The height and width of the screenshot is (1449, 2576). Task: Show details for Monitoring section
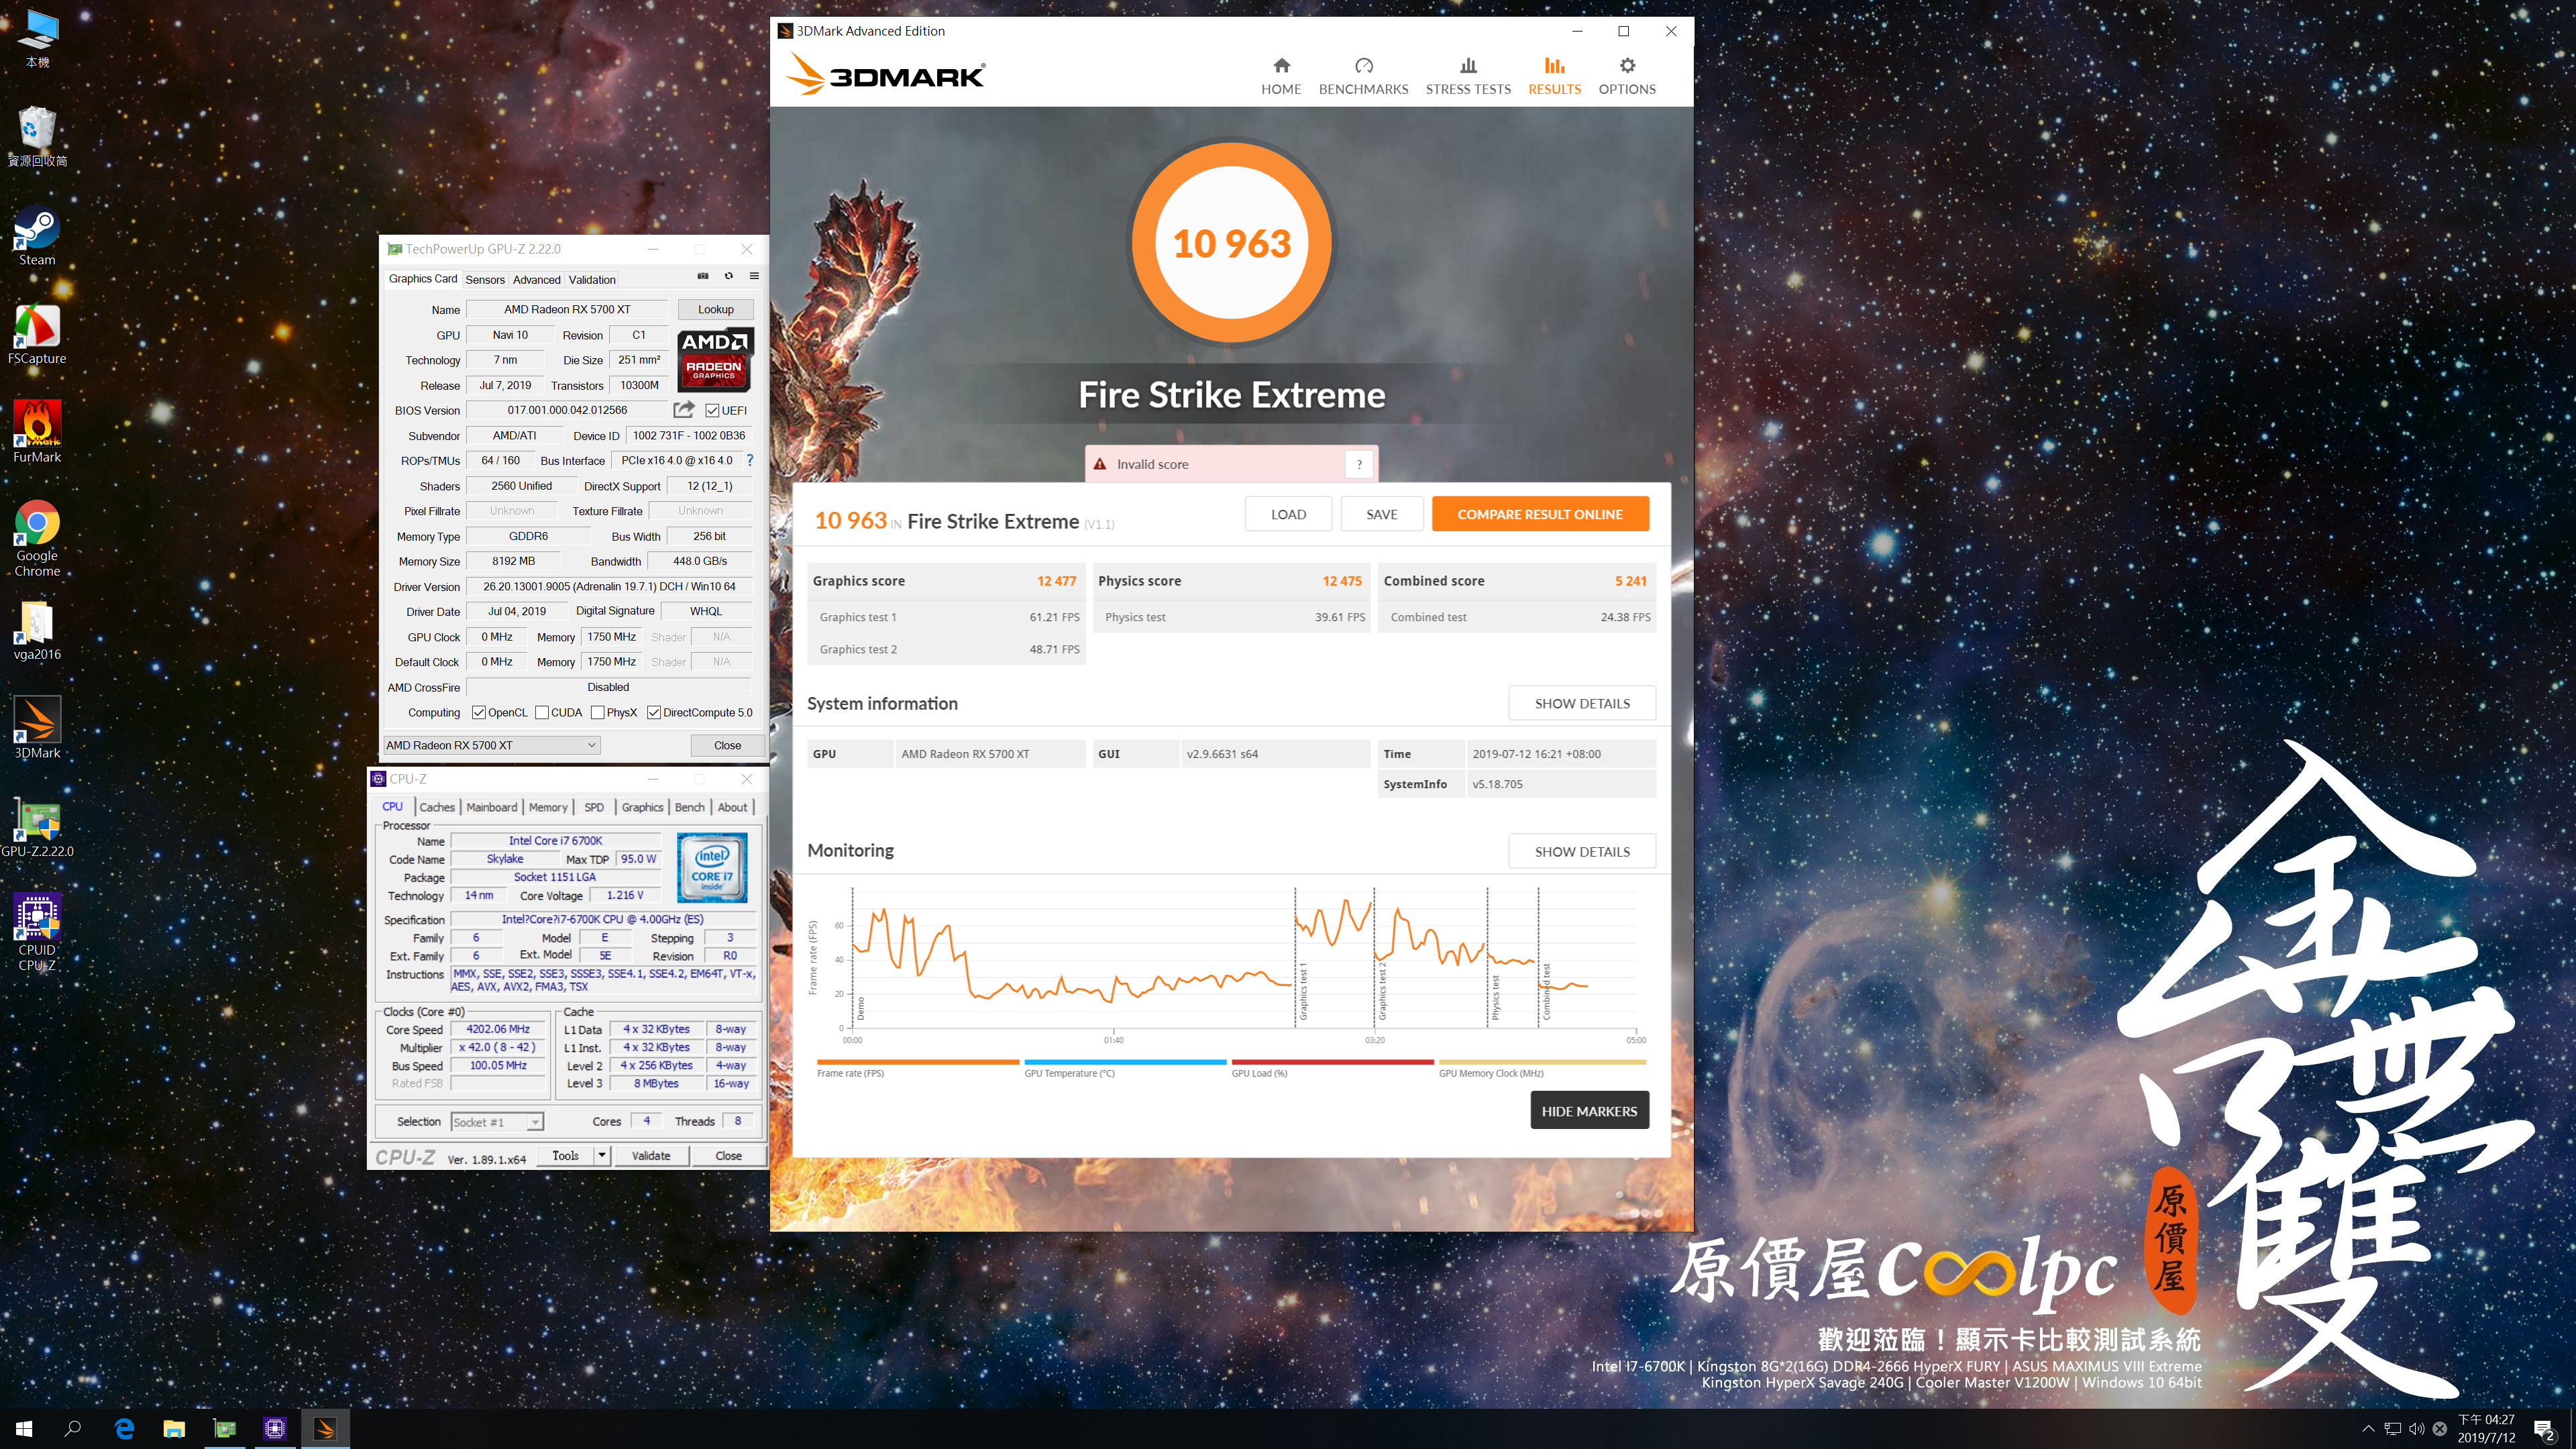click(x=1582, y=851)
